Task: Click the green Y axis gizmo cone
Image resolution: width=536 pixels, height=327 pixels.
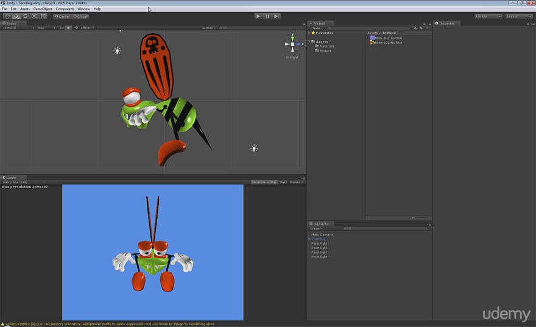Action: pyautogui.click(x=292, y=38)
